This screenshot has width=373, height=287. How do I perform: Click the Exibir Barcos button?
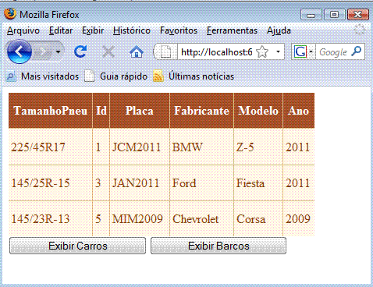218,246
